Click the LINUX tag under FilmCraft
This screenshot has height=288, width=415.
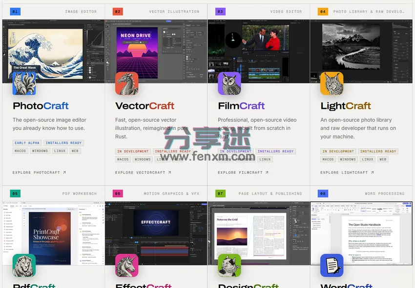[265, 159]
